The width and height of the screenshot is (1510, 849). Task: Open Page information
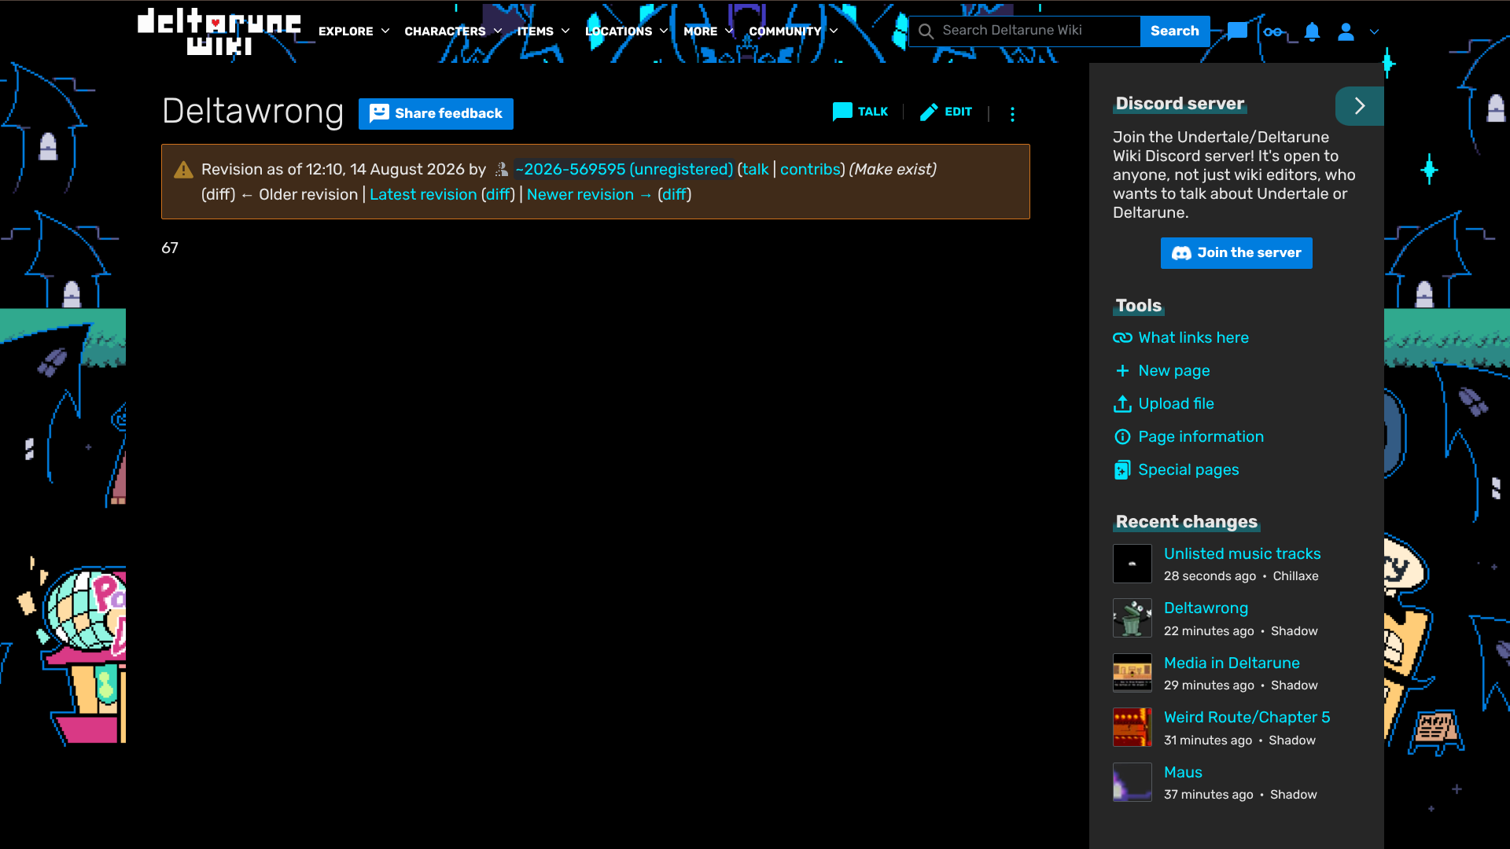tap(1201, 436)
